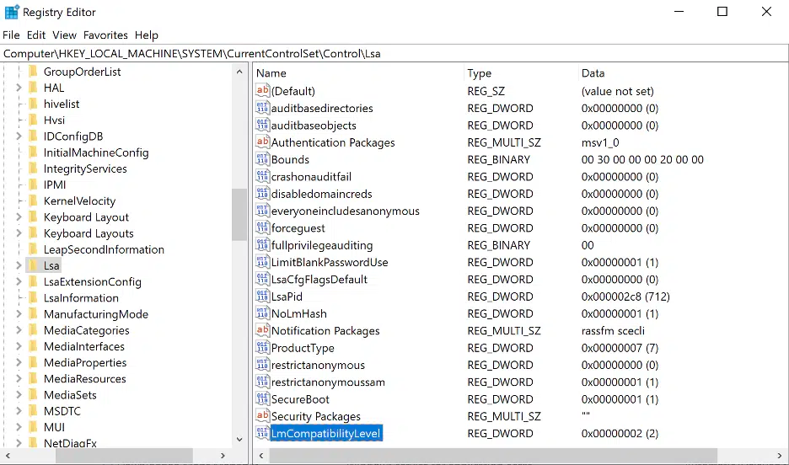Click the binary icon next to fullprivilegeauditing
This screenshot has width=789, height=465.
click(x=262, y=244)
